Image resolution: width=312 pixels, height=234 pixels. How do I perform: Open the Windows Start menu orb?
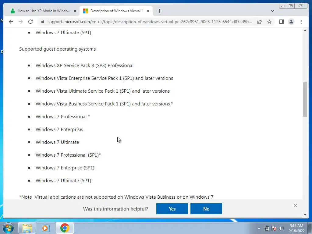[8, 228]
